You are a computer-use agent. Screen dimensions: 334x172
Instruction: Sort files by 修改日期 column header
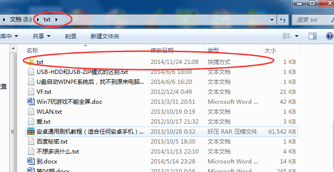[x=162, y=50]
